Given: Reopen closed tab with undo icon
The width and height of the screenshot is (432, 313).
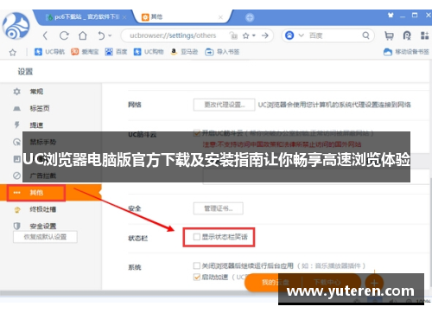Looking at the screenshot, I should coord(101,35).
